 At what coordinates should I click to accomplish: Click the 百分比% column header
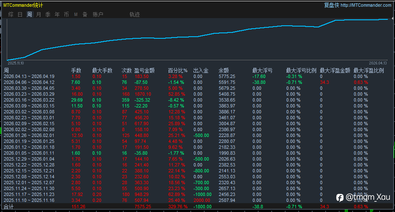point(178,70)
